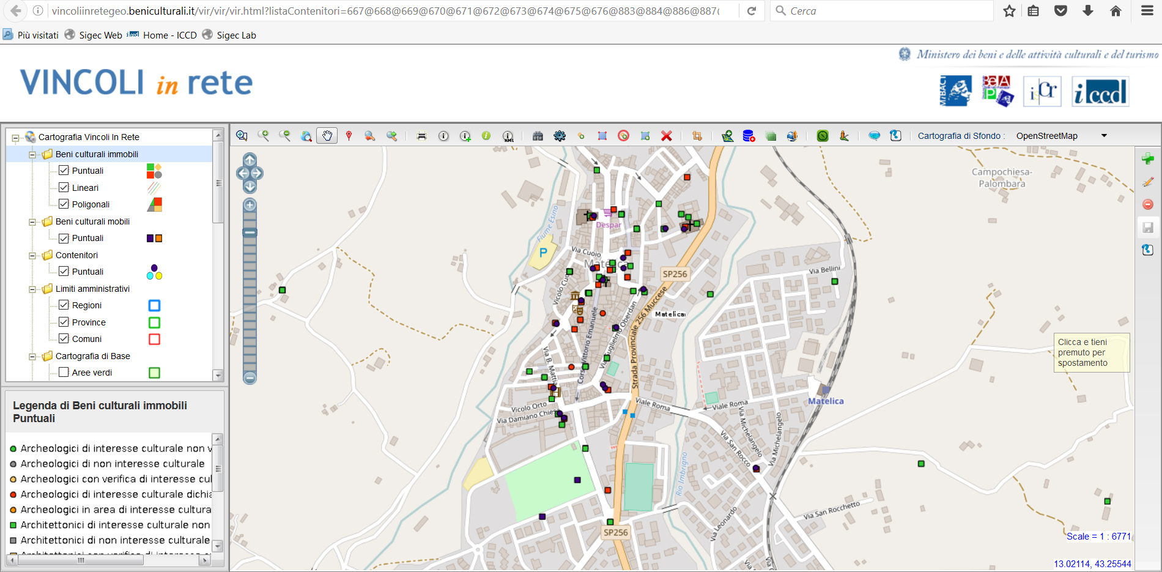Click the zoom out magnifier tool

coord(285,136)
